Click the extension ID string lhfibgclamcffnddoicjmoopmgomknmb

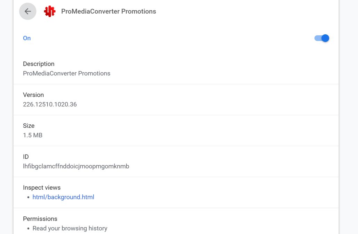click(76, 166)
